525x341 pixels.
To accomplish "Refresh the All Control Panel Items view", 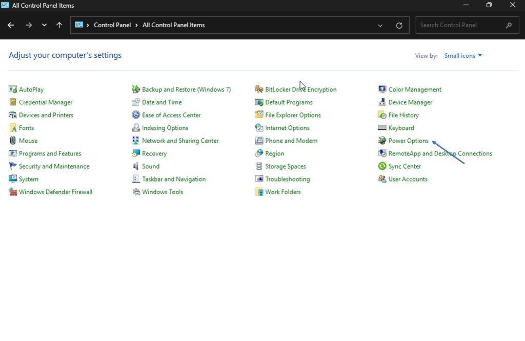I will click(x=399, y=26).
